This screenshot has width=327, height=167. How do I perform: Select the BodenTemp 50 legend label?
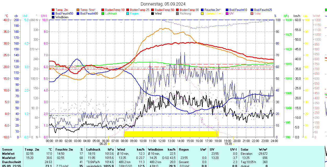point(165,10)
